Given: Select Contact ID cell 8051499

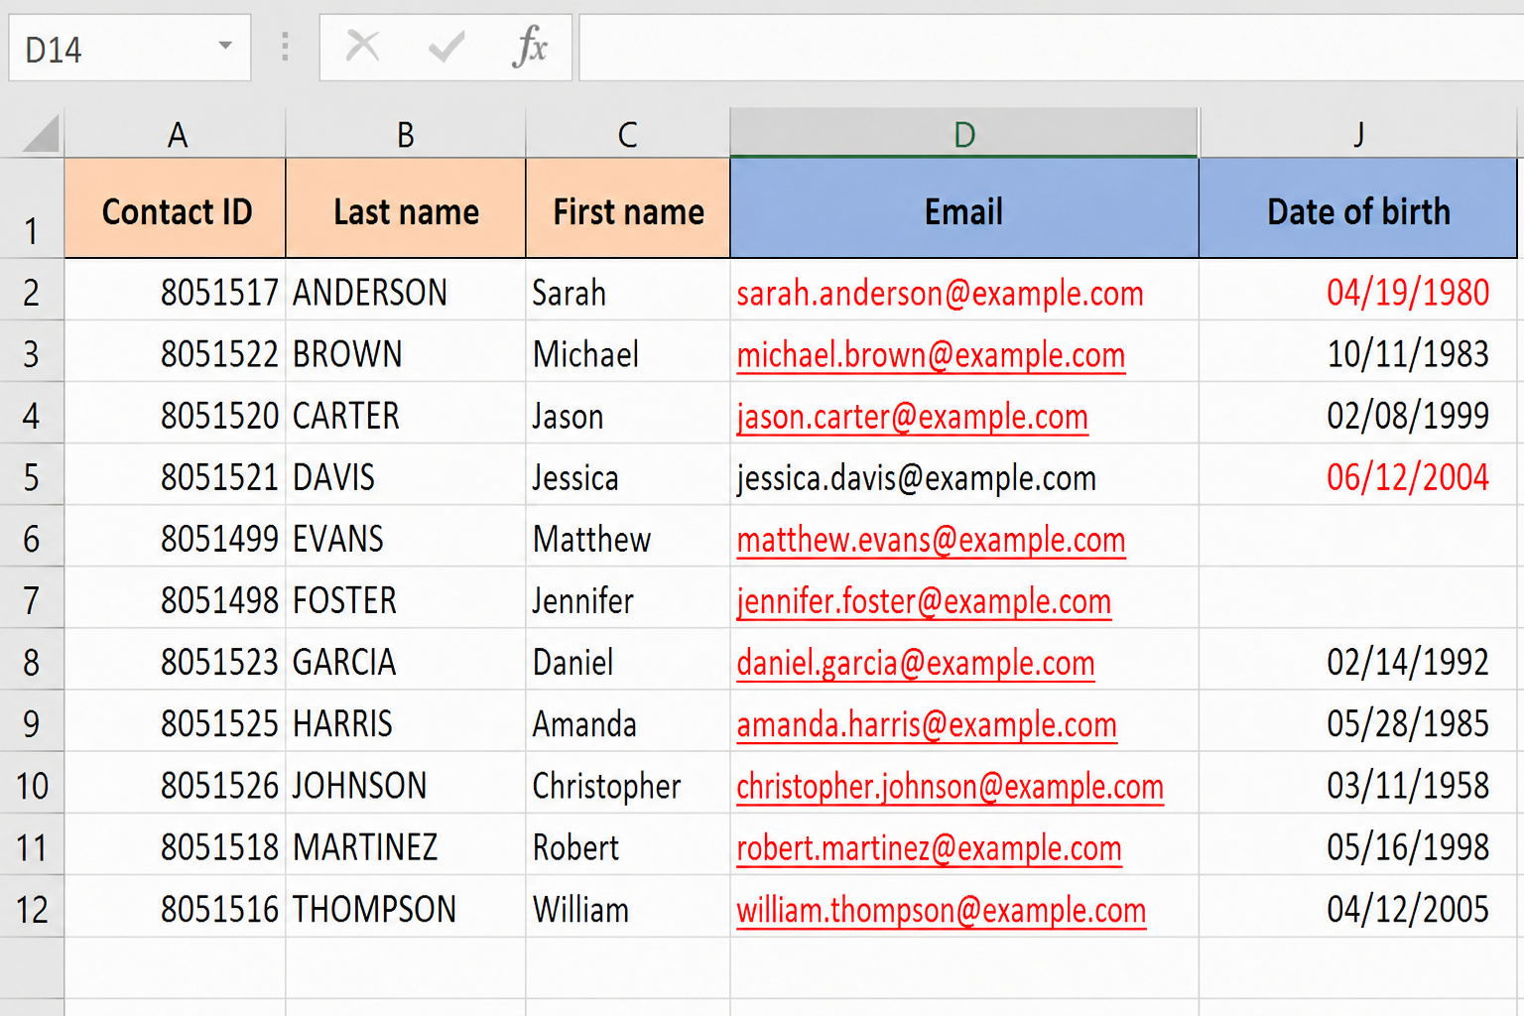Looking at the screenshot, I should (x=176, y=539).
